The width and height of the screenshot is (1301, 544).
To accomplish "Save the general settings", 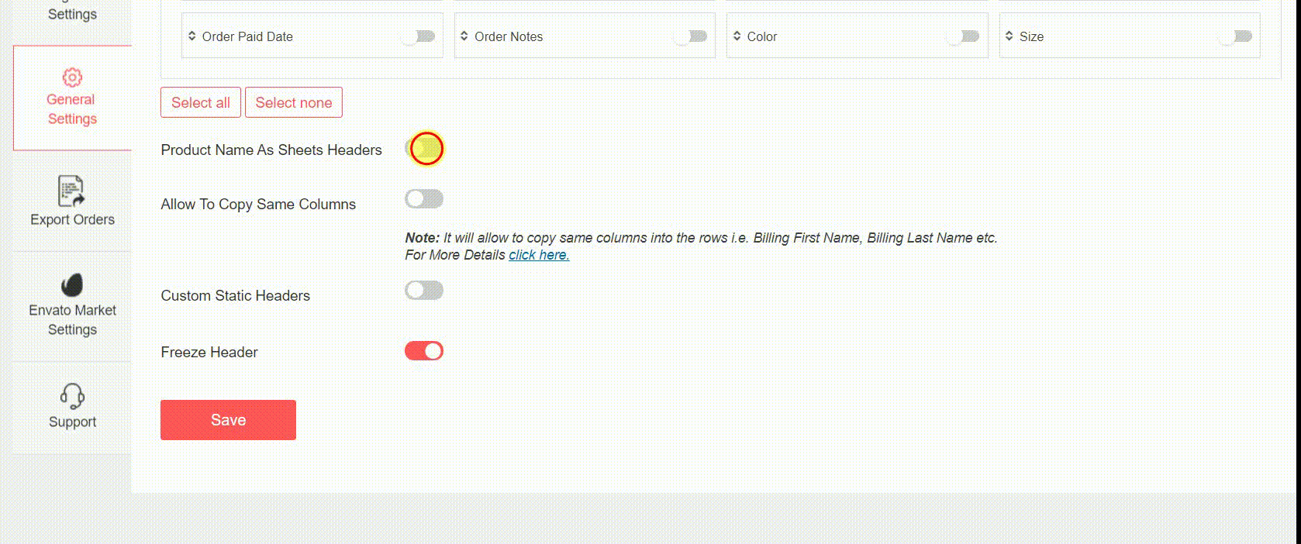I will [228, 420].
